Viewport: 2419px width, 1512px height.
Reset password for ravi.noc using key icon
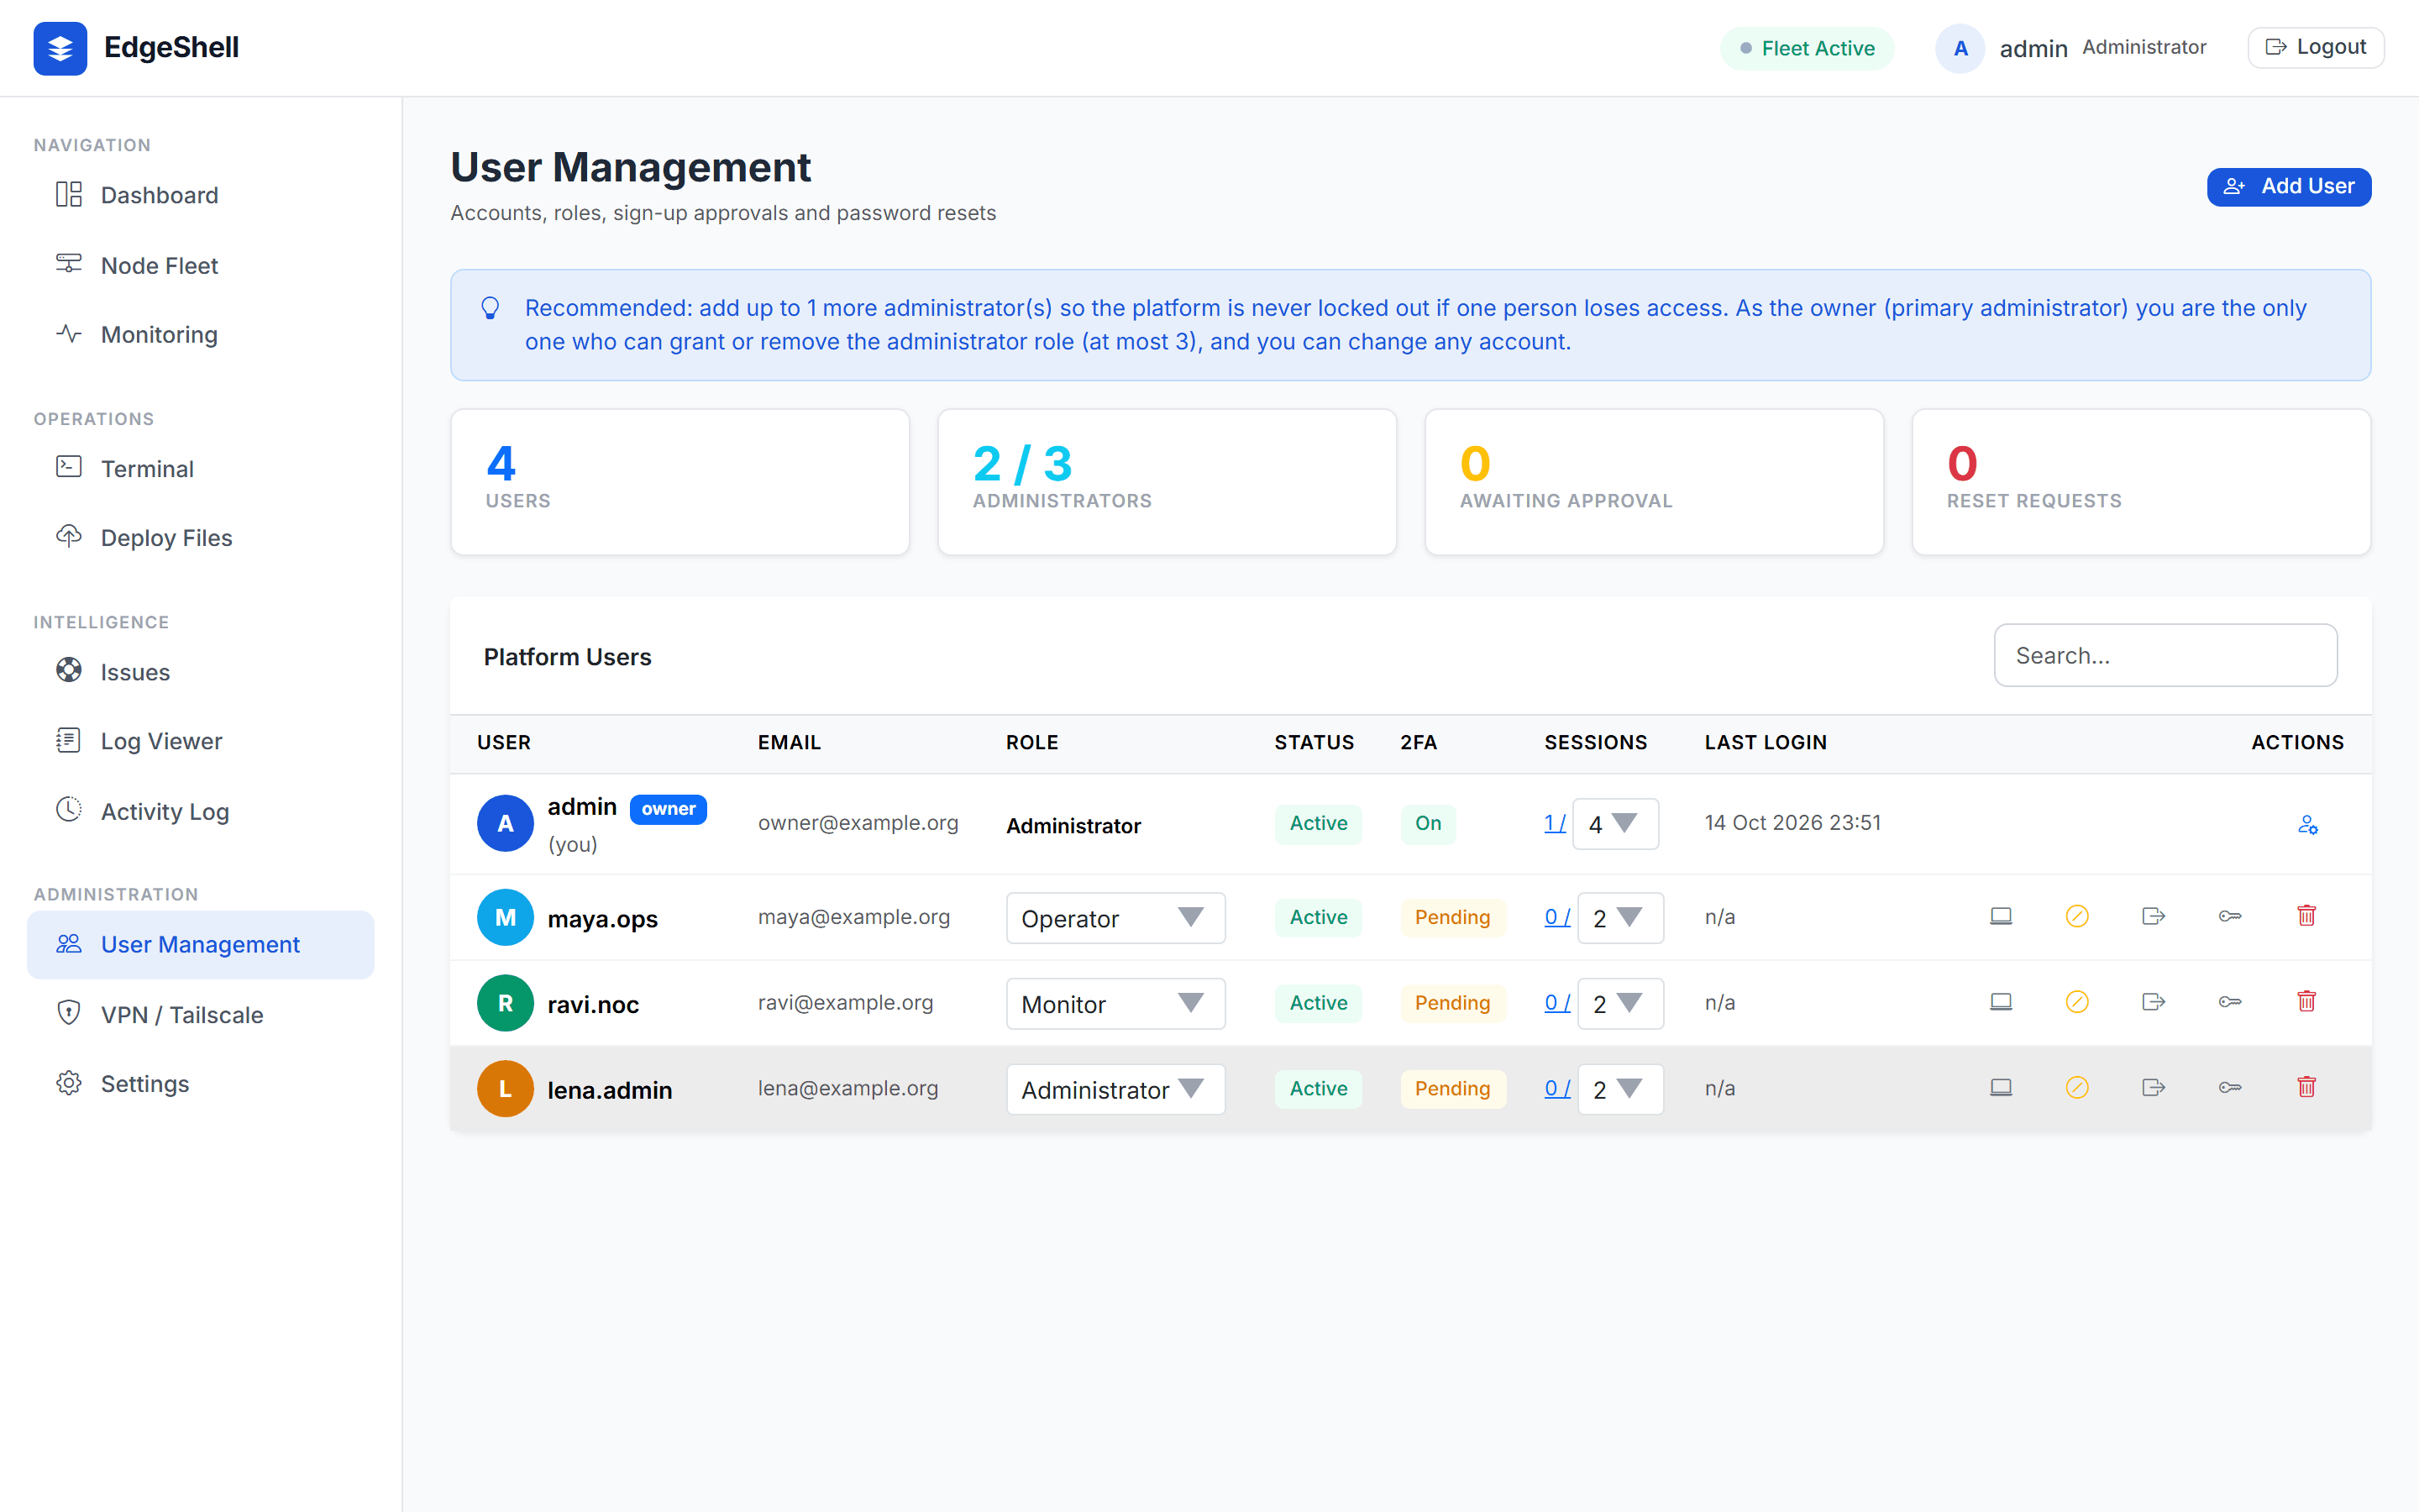pyautogui.click(x=2230, y=1002)
